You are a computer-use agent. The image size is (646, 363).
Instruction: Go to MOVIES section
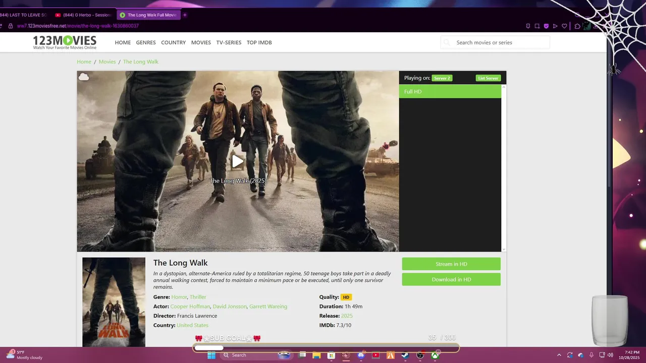pyautogui.click(x=201, y=43)
